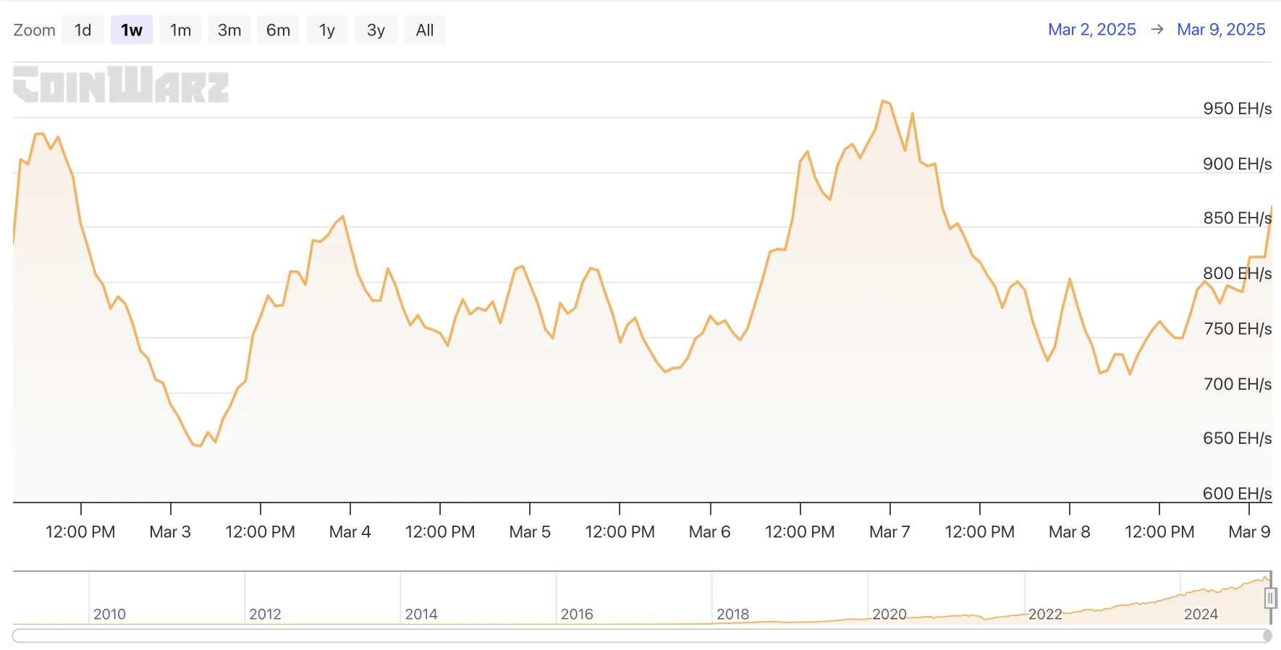Edit the Mar 9, 2025 end date

pyautogui.click(x=1221, y=30)
